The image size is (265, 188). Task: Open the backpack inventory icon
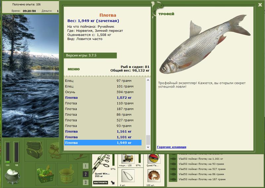point(35,150)
